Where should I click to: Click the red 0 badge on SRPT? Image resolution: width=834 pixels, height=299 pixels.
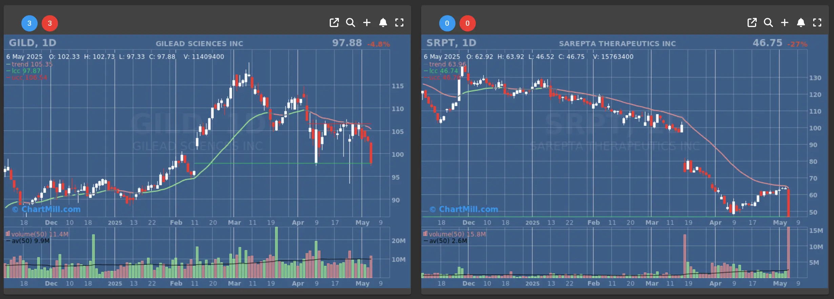[468, 23]
